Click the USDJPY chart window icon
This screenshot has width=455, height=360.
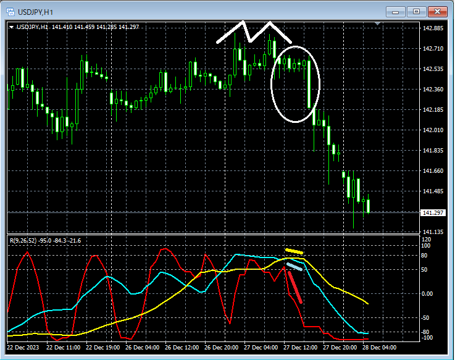[10, 12]
